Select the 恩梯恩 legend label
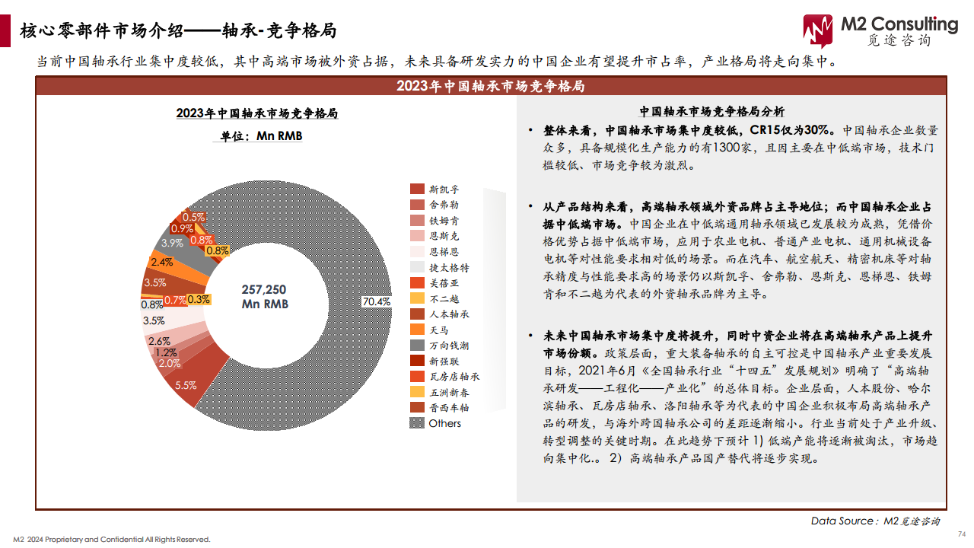Viewport: 974px width, 548px height. (x=444, y=252)
